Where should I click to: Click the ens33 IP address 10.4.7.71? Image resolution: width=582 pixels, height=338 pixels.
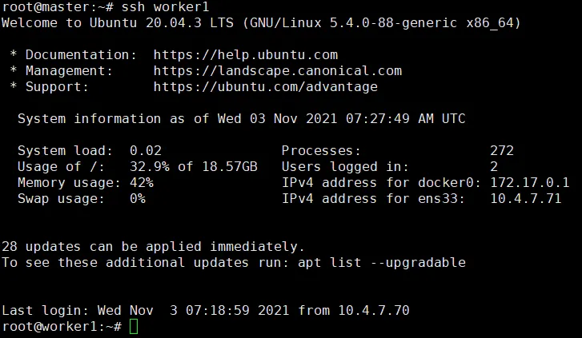pyautogui.click(x=526, y=199)
